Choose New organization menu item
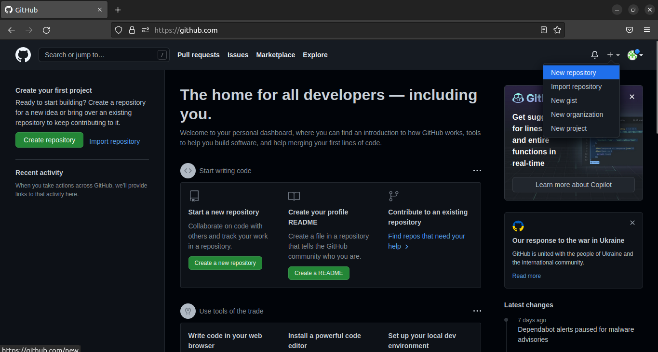The height and width of the screenshot is (352, 658). click(581, 114)
